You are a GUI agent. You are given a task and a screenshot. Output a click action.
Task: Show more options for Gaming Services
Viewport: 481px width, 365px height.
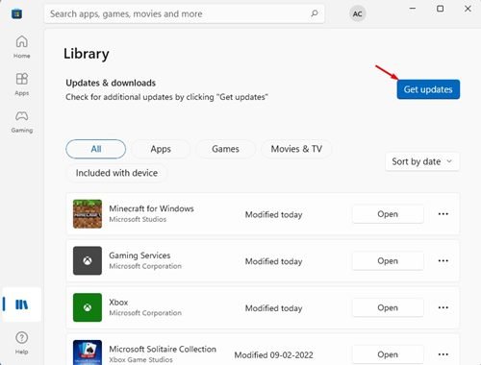tap(443, 261)
